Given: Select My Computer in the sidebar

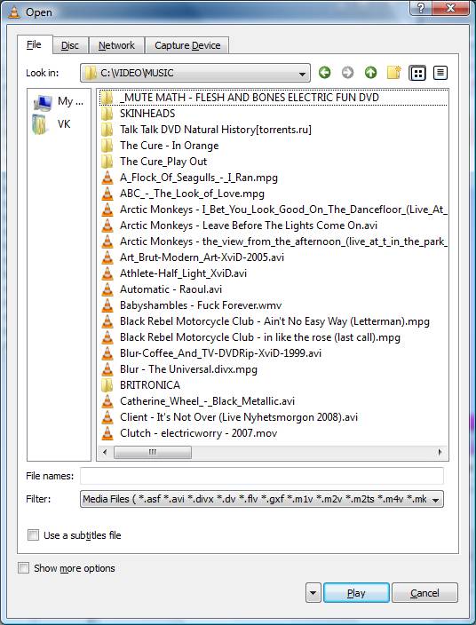Looking at the screenshot, I should (59, 101).
